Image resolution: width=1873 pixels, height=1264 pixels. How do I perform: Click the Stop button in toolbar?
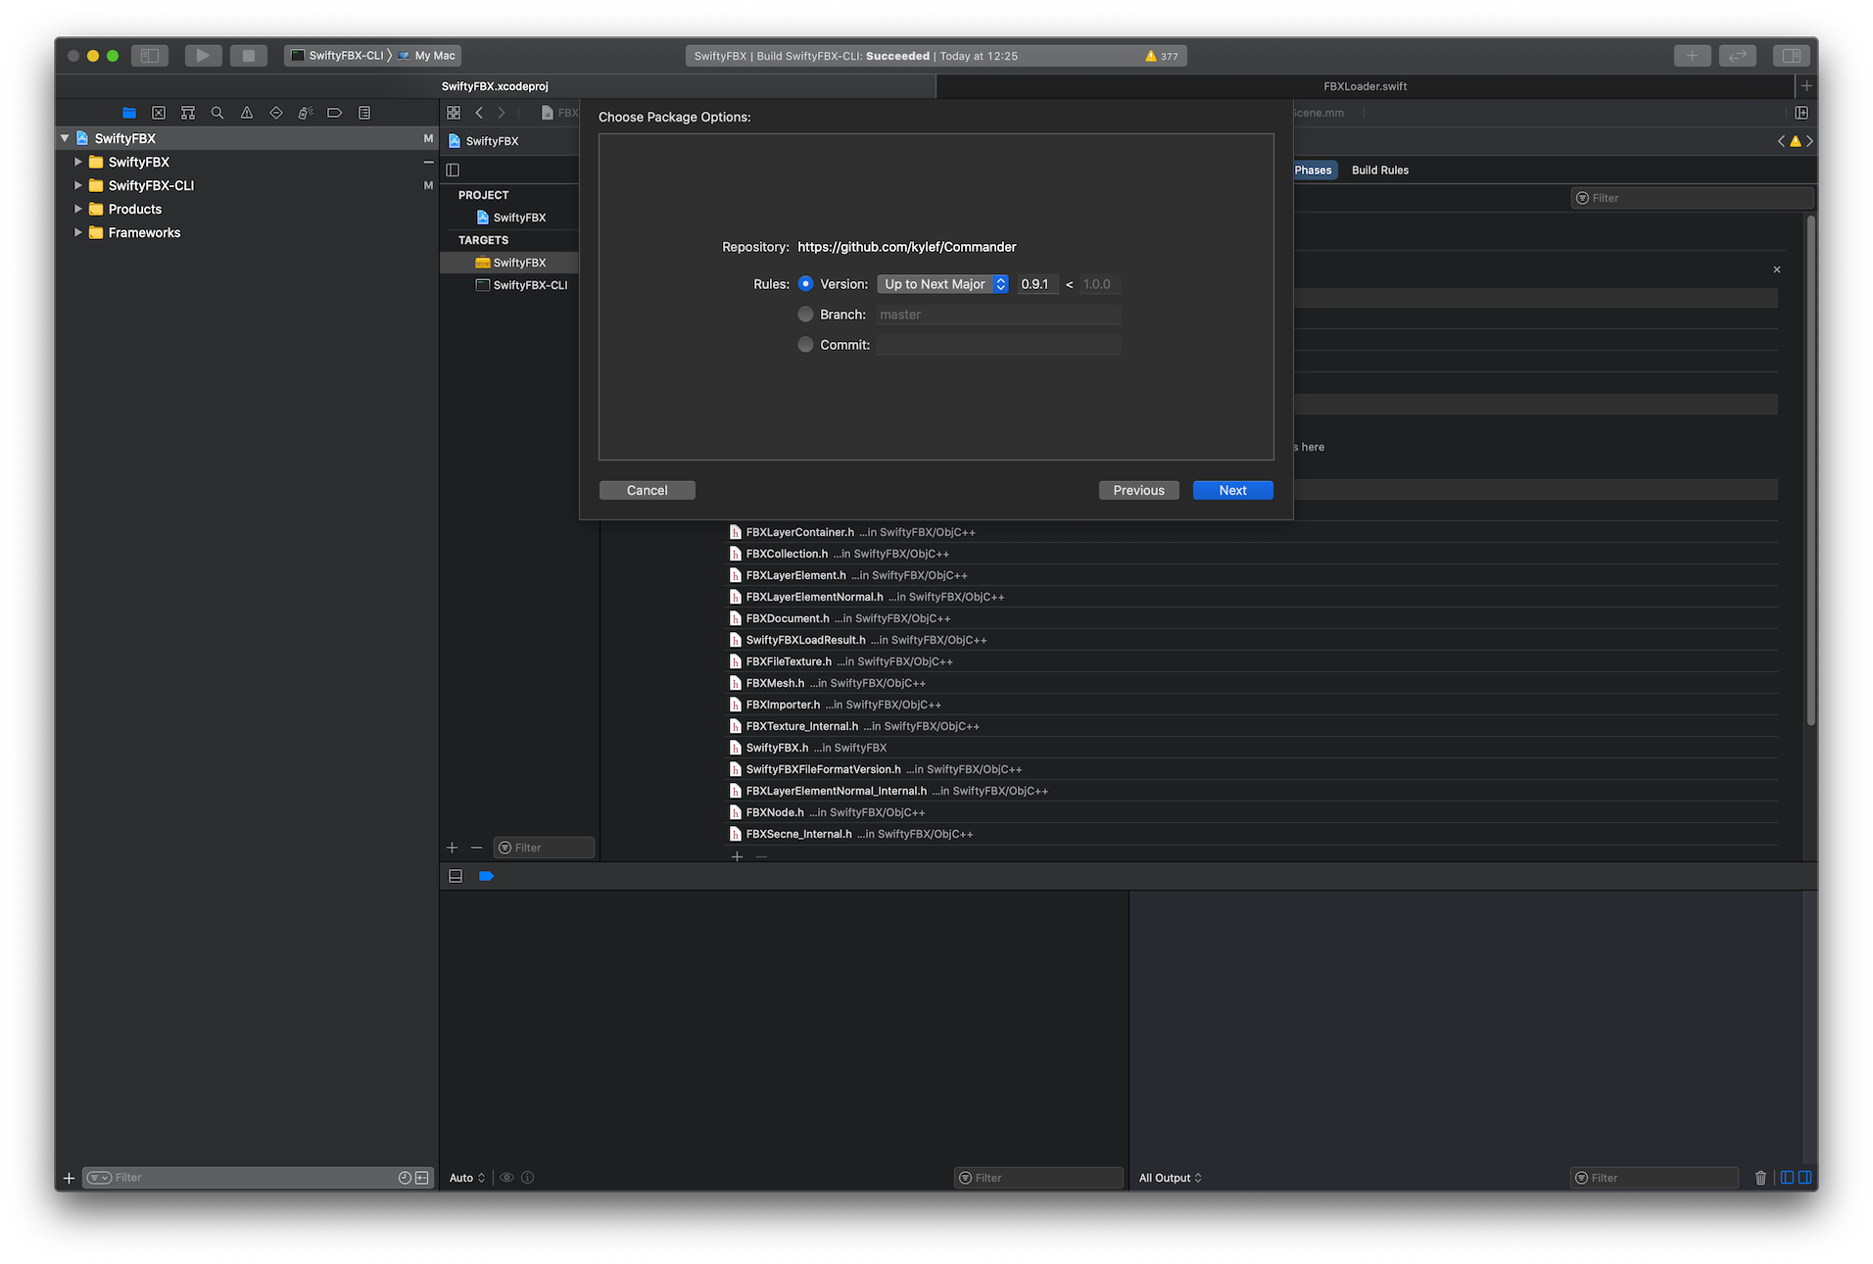click(249, 56)
